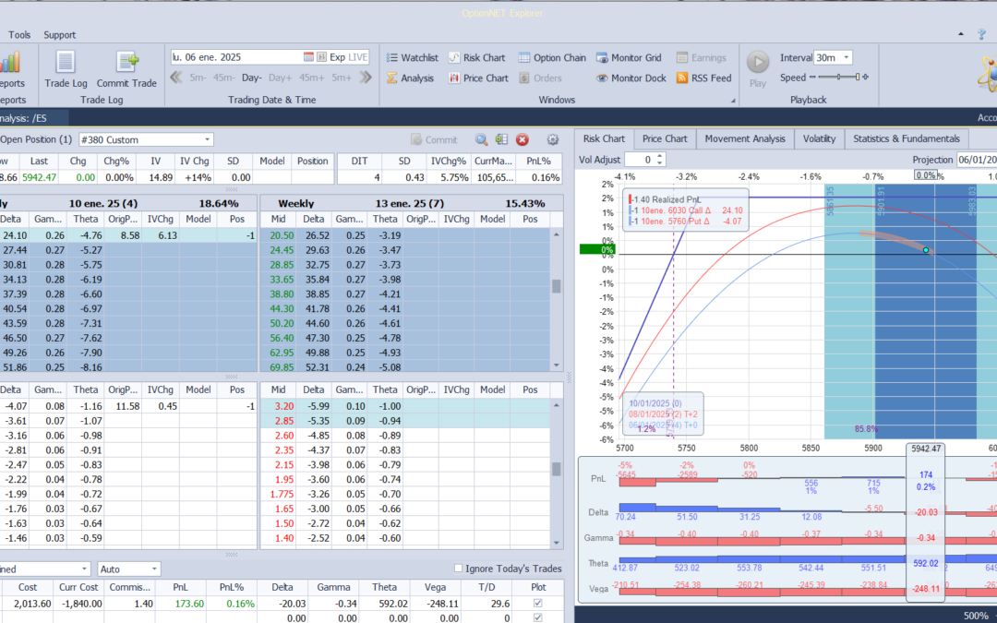Toggle Plot checkbox in the 173.60 PnL row
The height and width of the screenshot is (623, 997).
click(x=538, y=604)
